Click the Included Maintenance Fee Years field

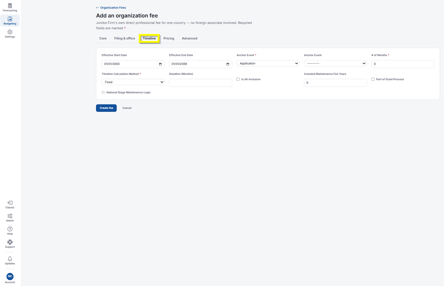[x=335, y=83]
